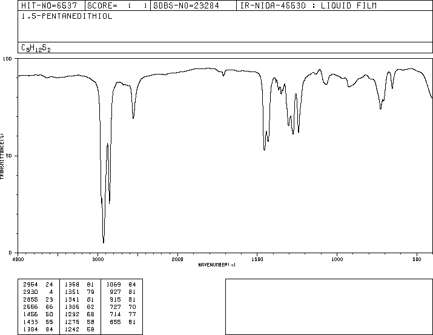This screenshot has height=335, width=433.
Task: Select peak wavenumber 1275 in the table
Action: [x=72, y=322]
